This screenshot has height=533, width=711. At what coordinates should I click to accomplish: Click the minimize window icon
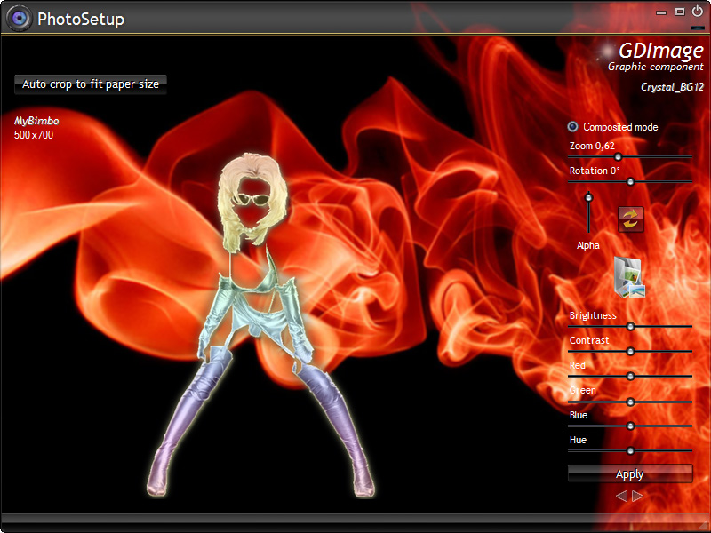[x=661, y=12]
